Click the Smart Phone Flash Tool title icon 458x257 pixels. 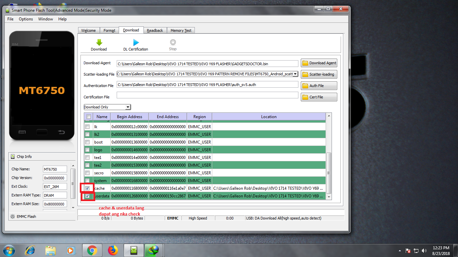coord(8,10)
